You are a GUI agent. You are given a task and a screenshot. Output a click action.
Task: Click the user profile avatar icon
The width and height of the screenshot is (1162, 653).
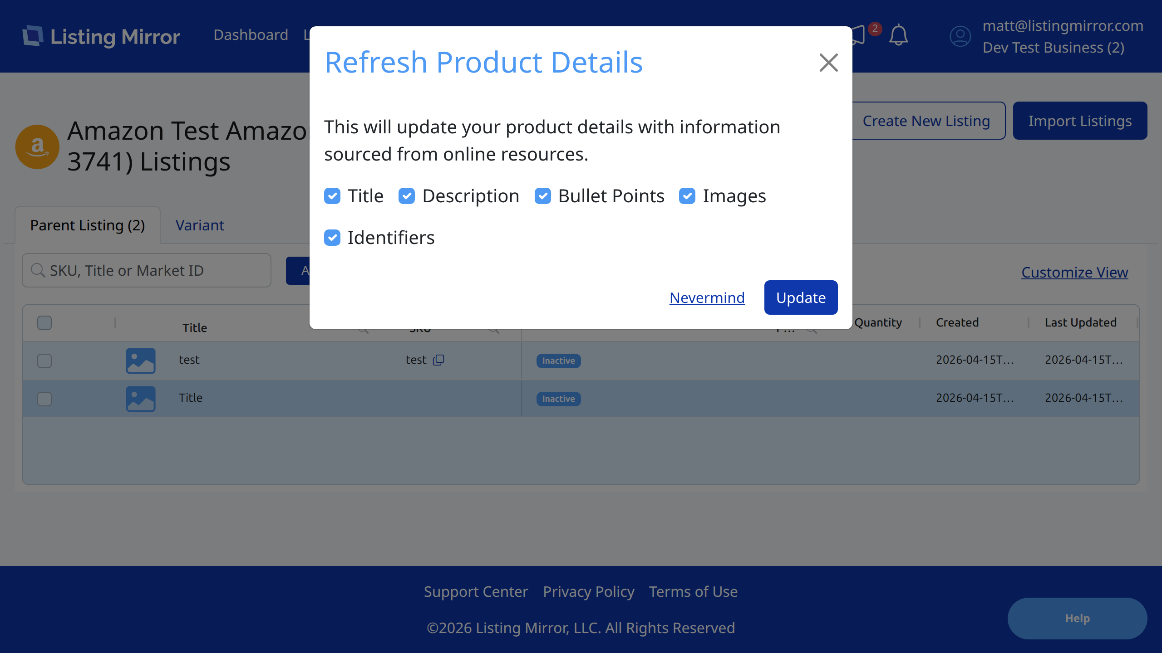point(960,36)
